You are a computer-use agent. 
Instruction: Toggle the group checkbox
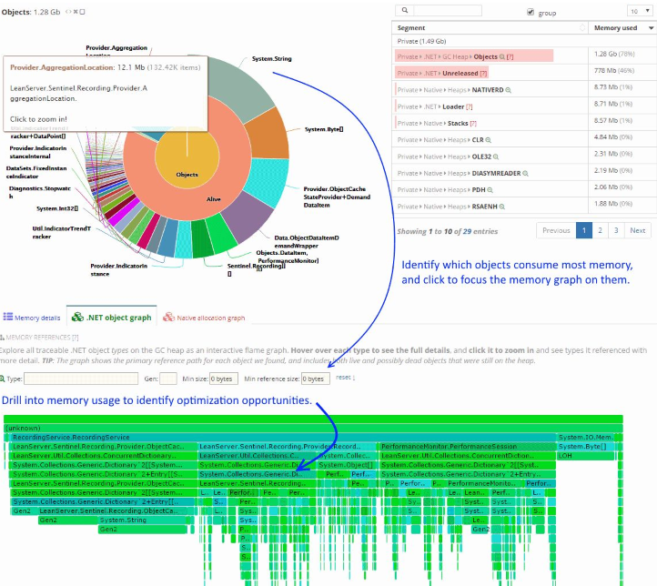(531, 12)
